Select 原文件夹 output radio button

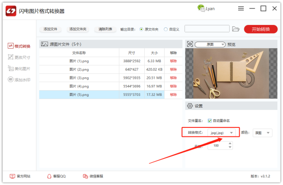click(x=141, y=29)
